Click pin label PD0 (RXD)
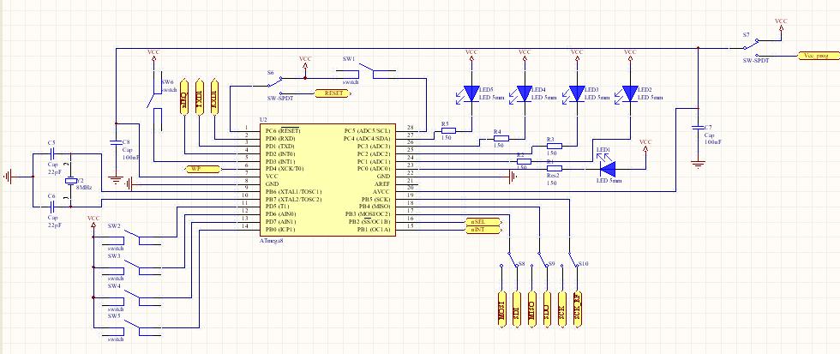This screenshot has height=354, width=840. point(279,138)
